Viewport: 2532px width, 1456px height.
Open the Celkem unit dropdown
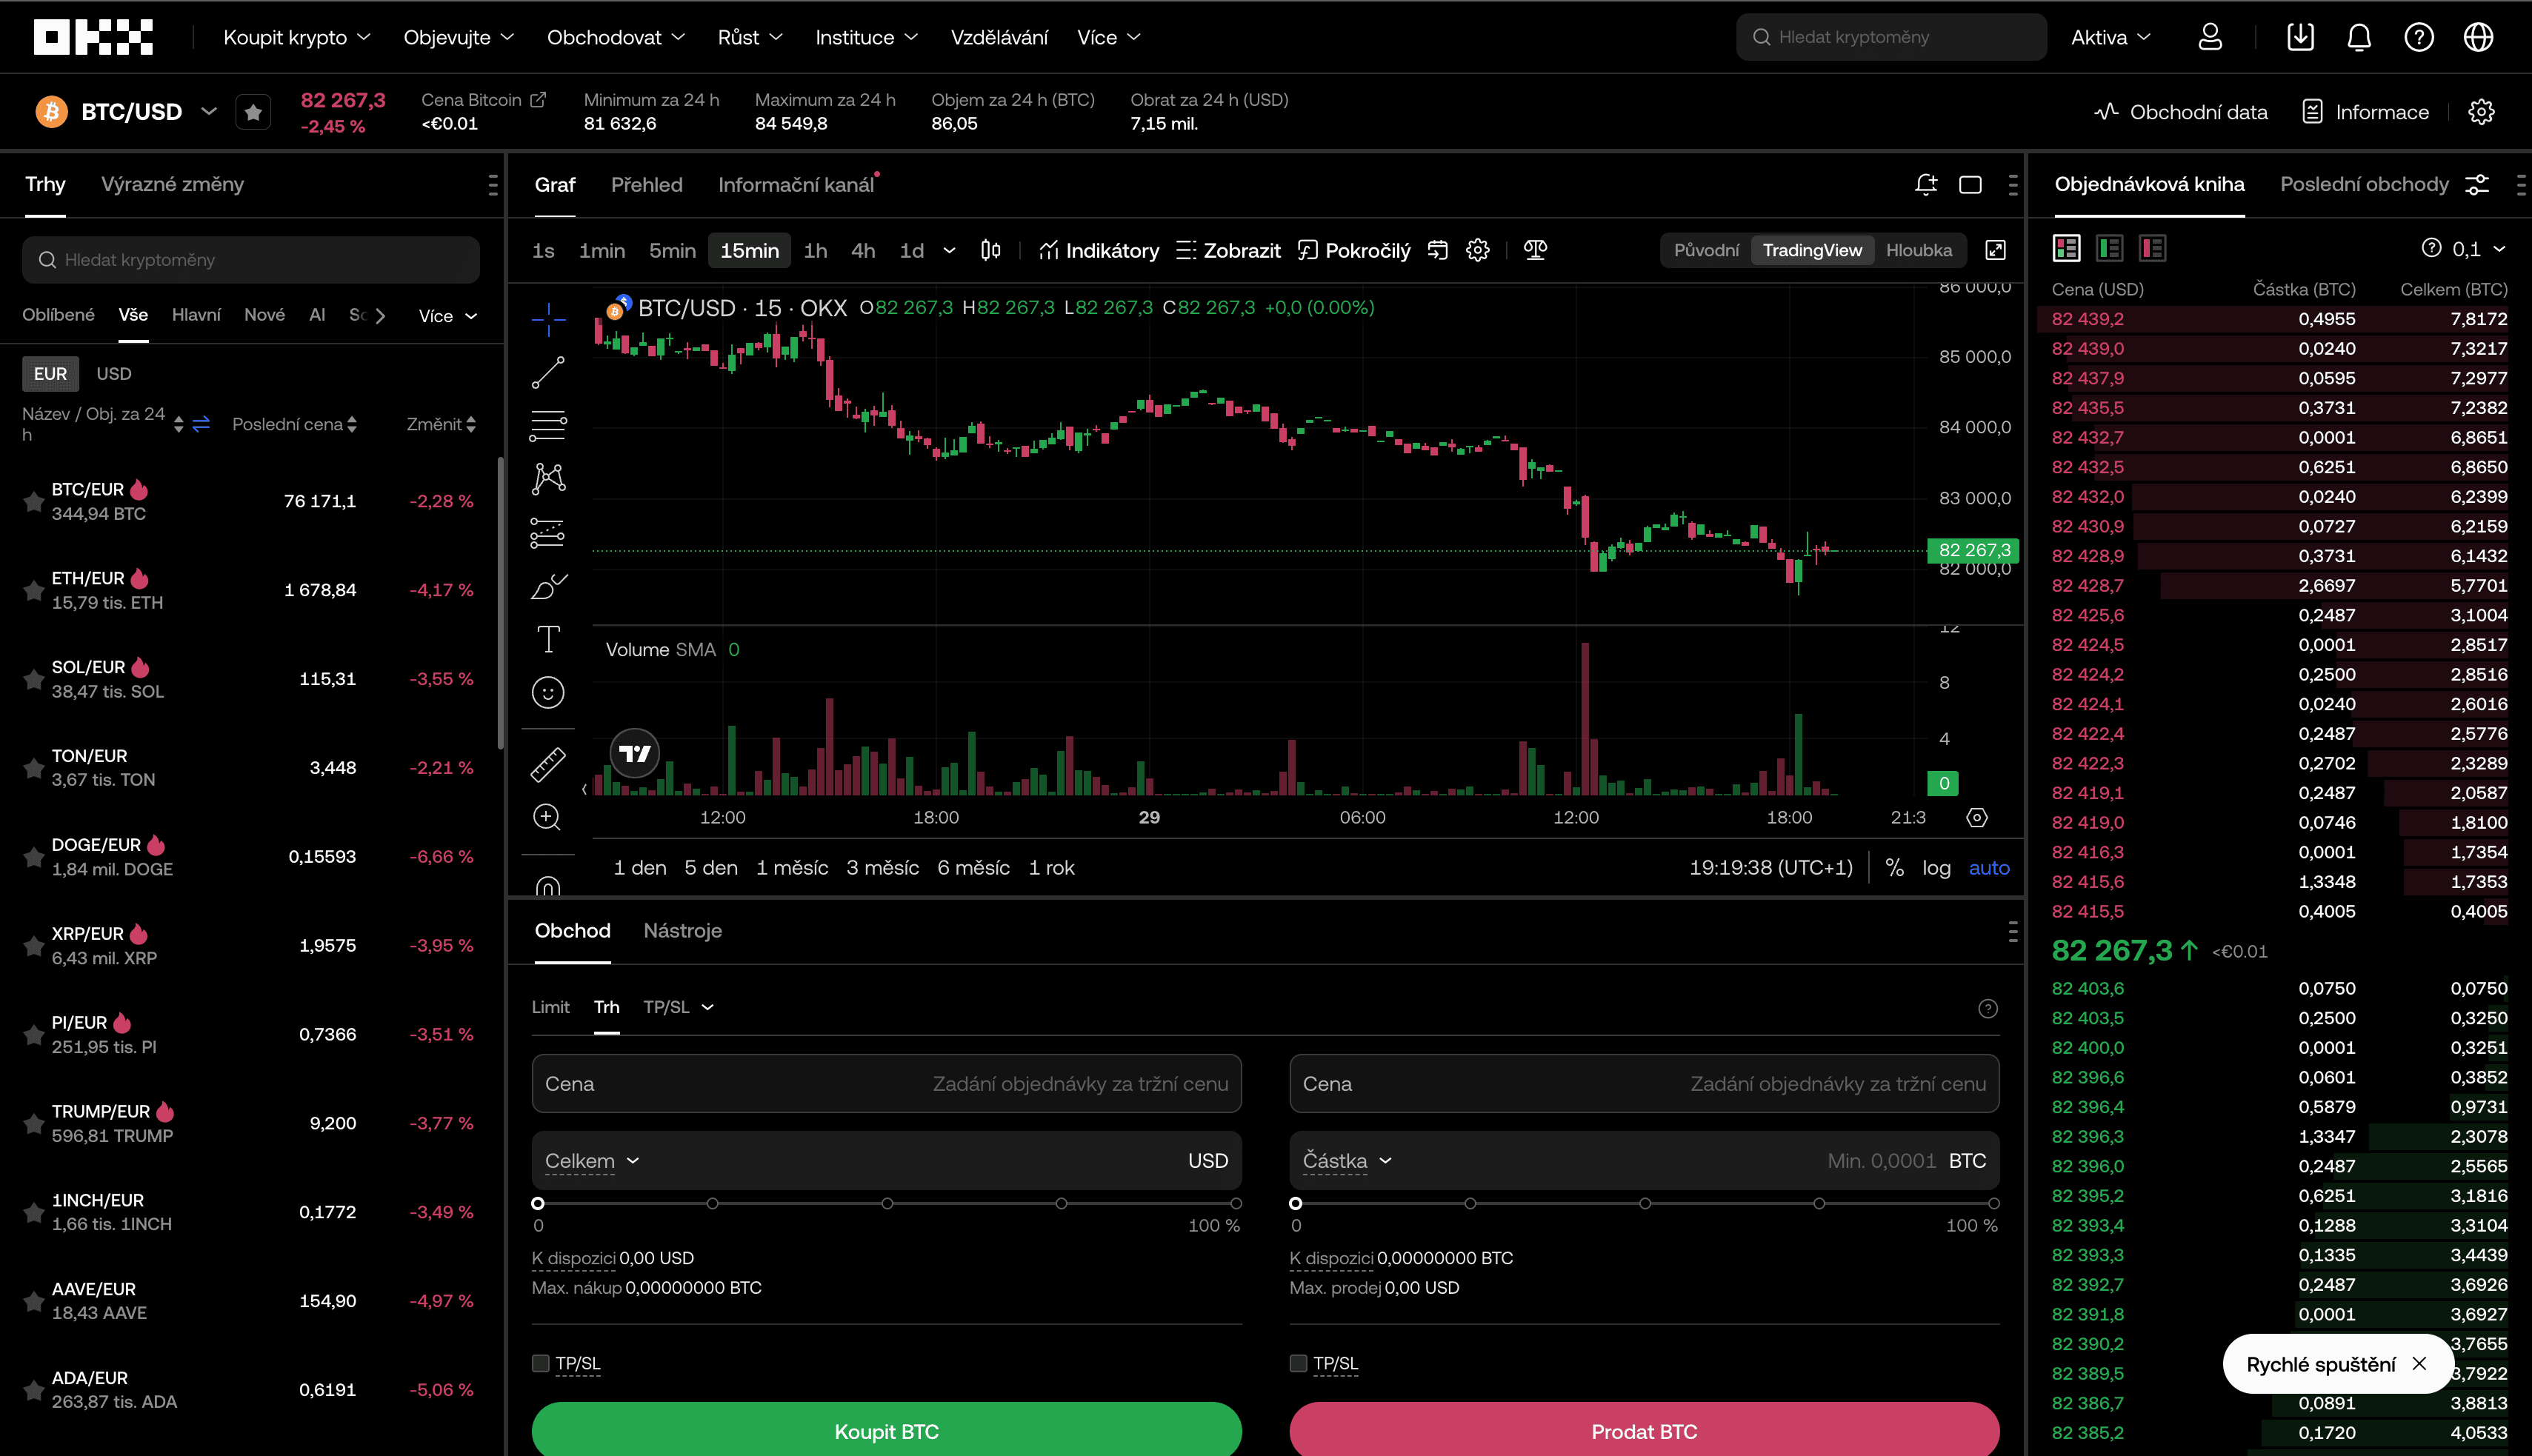tap(592, 1161)
